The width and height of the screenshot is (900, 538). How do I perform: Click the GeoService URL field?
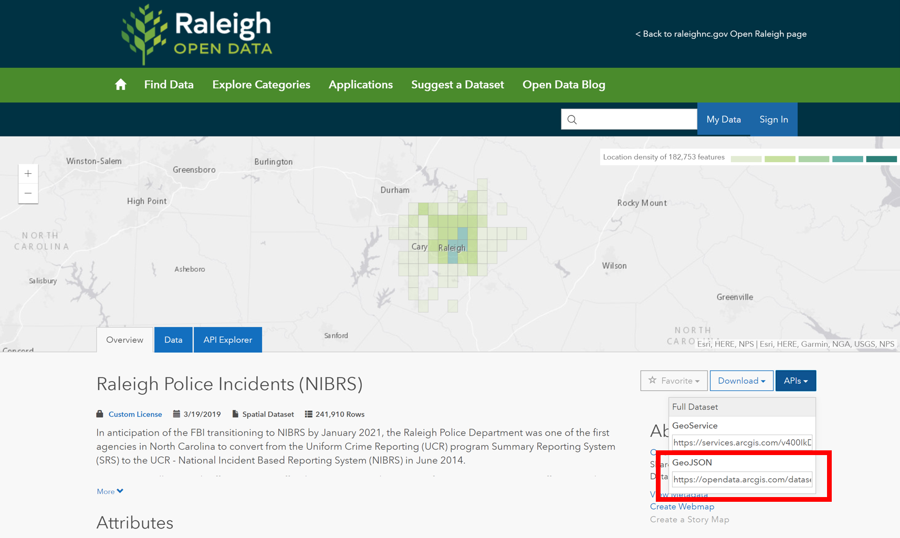point(742,442)
